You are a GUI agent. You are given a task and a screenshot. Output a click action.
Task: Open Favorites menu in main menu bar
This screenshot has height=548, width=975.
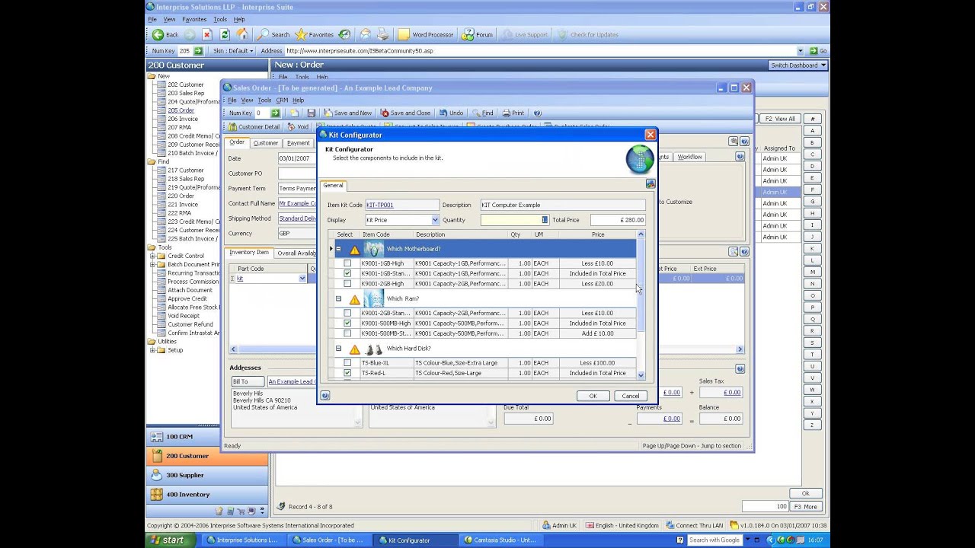pyautogui.click(x=194, y=19)
